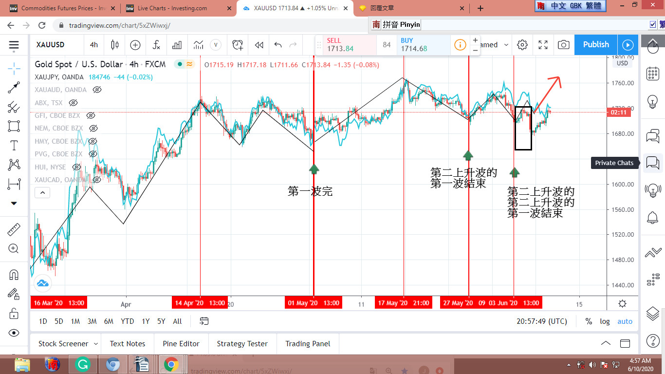Screen dimensions: 665x374
Task: Undo the last chart action
Action: click(278, 45)
